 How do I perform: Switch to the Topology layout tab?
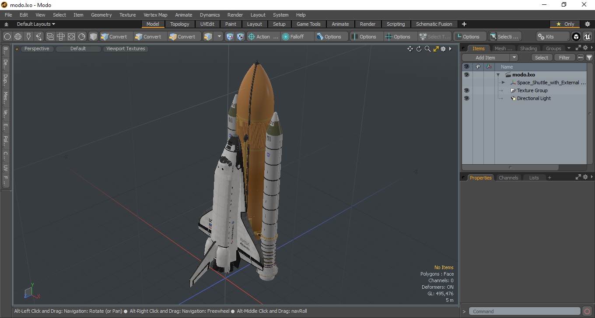pos(180,24)
